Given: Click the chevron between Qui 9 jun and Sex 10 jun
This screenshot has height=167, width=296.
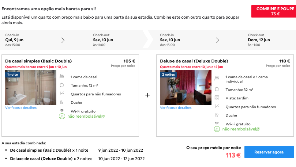Looking at the screenshot, I should tap(63, 40).
